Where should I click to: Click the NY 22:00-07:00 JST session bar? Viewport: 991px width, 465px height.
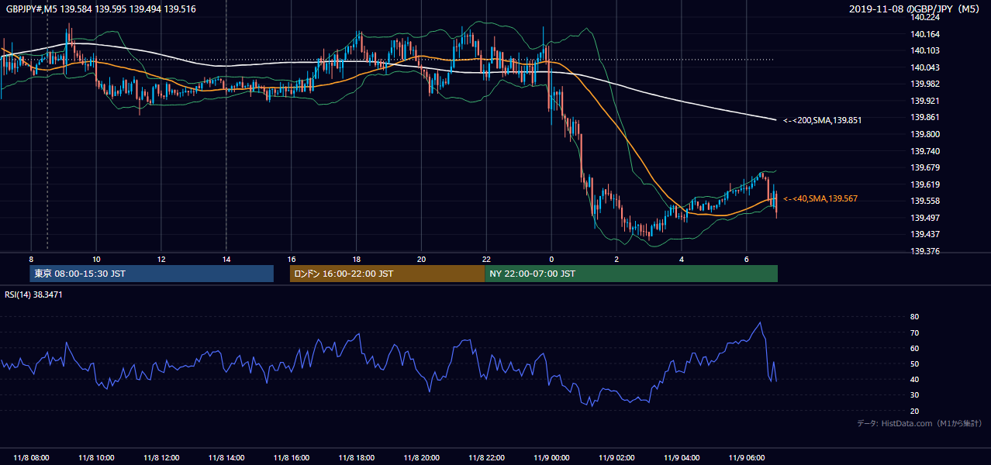coord(631,274)
